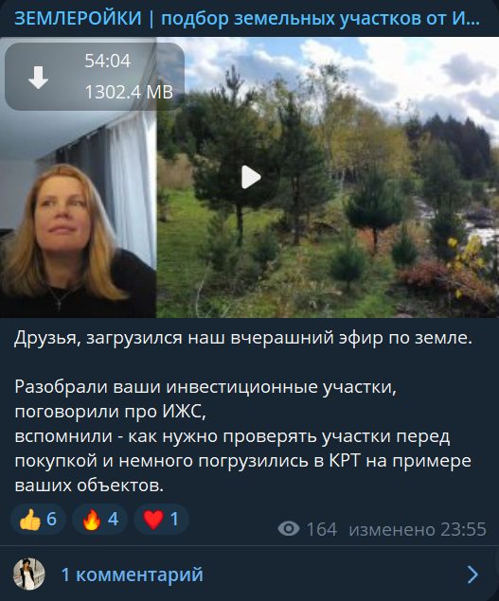
Task: Click the изменено 23:55 timestamp
Action: click(418, 530)
